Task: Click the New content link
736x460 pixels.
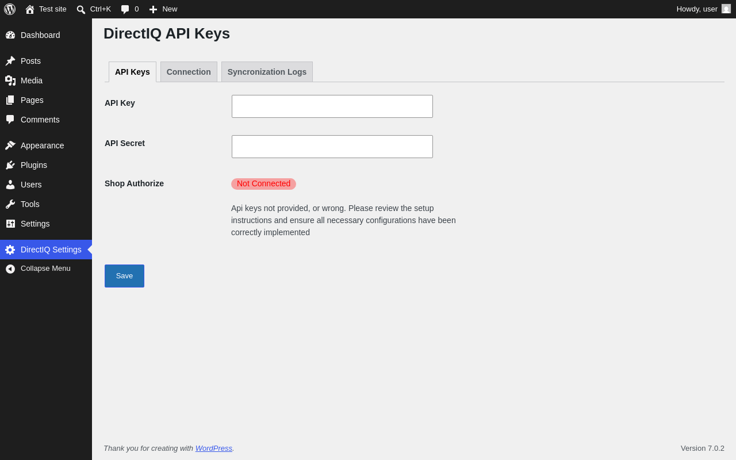Action: [170, 9]
